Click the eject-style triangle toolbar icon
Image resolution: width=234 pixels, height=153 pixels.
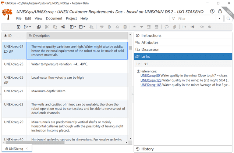[117, 27]
